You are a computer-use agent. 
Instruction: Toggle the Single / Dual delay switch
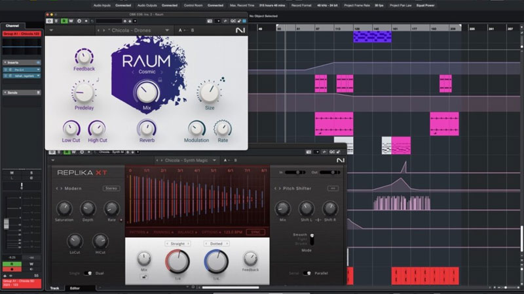[x=88, y=273]
